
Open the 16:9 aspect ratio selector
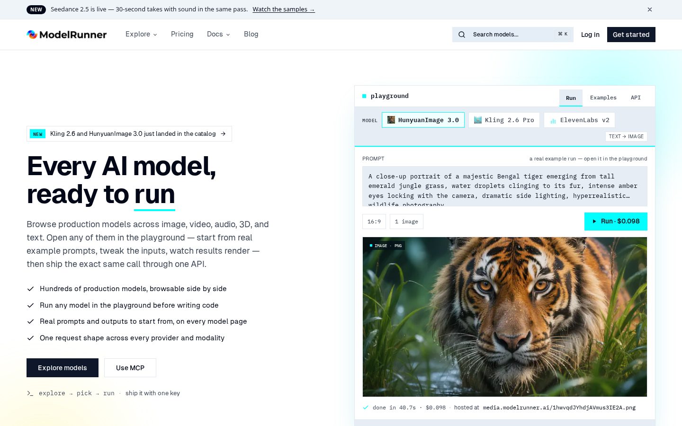tap(374, 222)
